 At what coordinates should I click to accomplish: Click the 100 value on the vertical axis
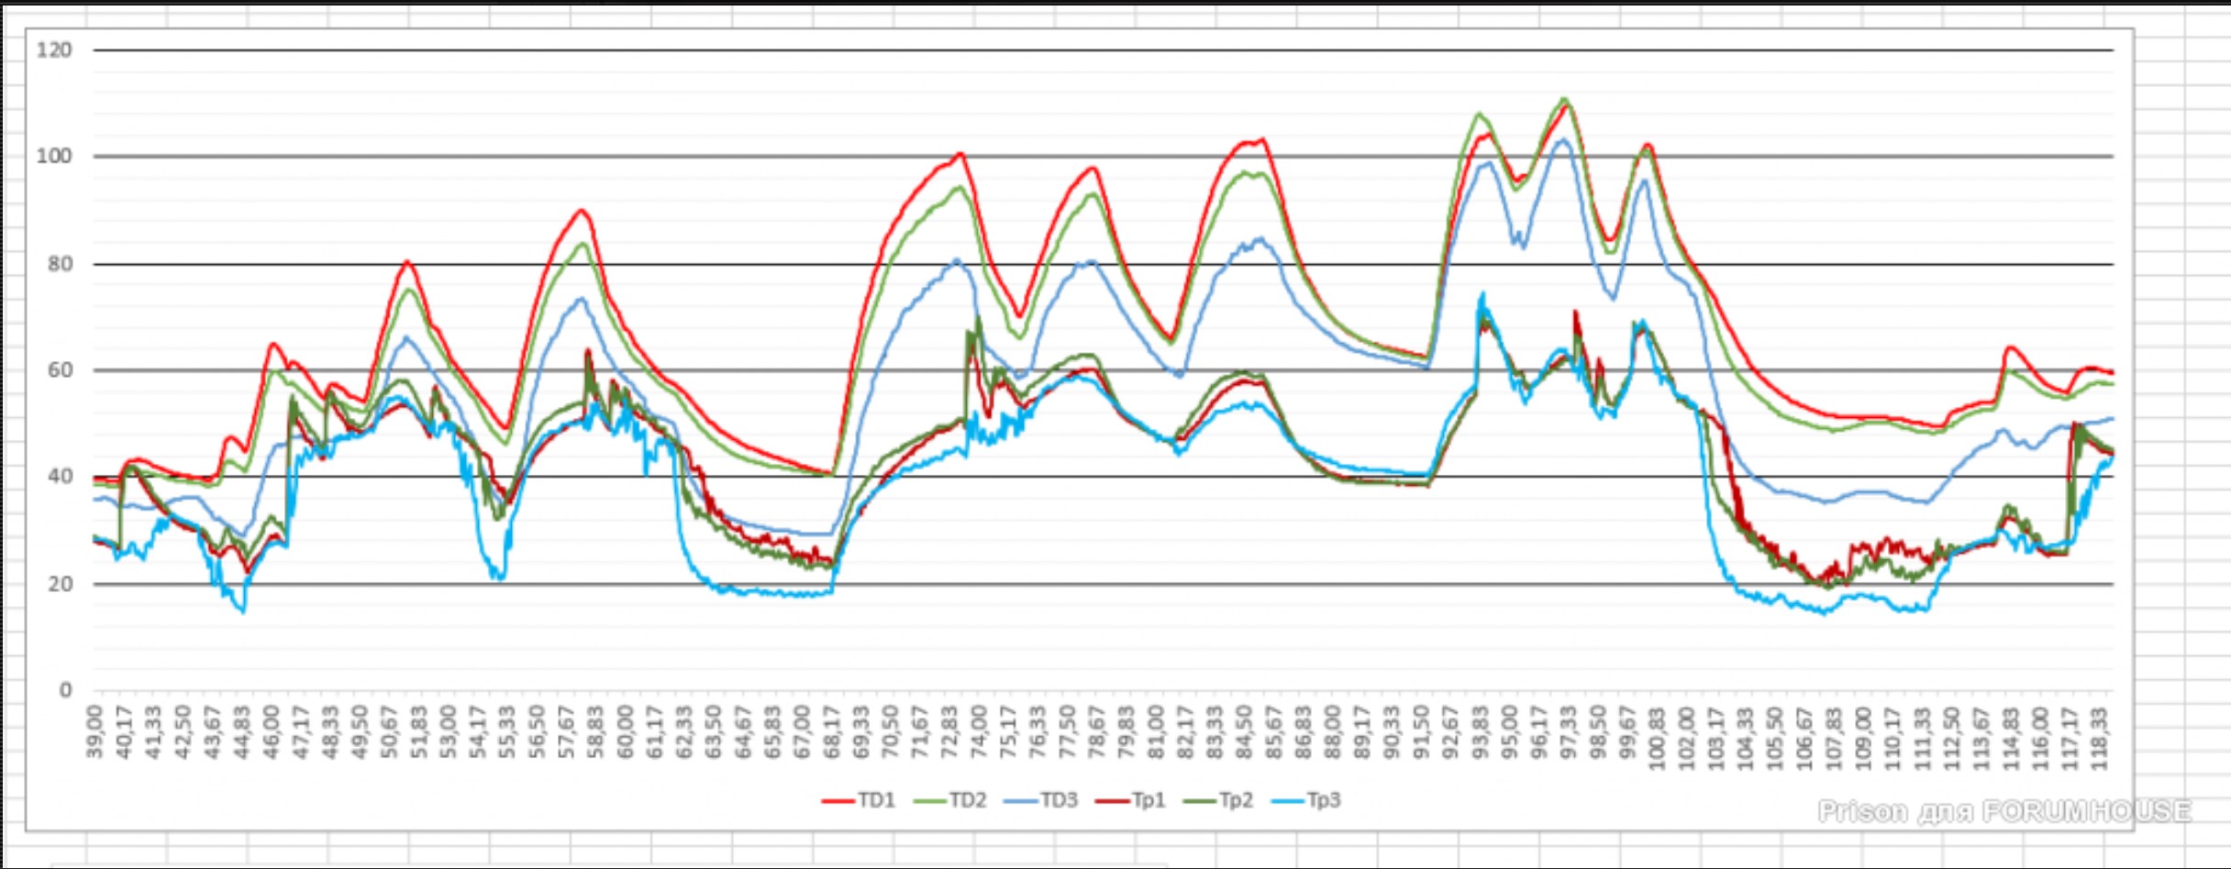54,157
